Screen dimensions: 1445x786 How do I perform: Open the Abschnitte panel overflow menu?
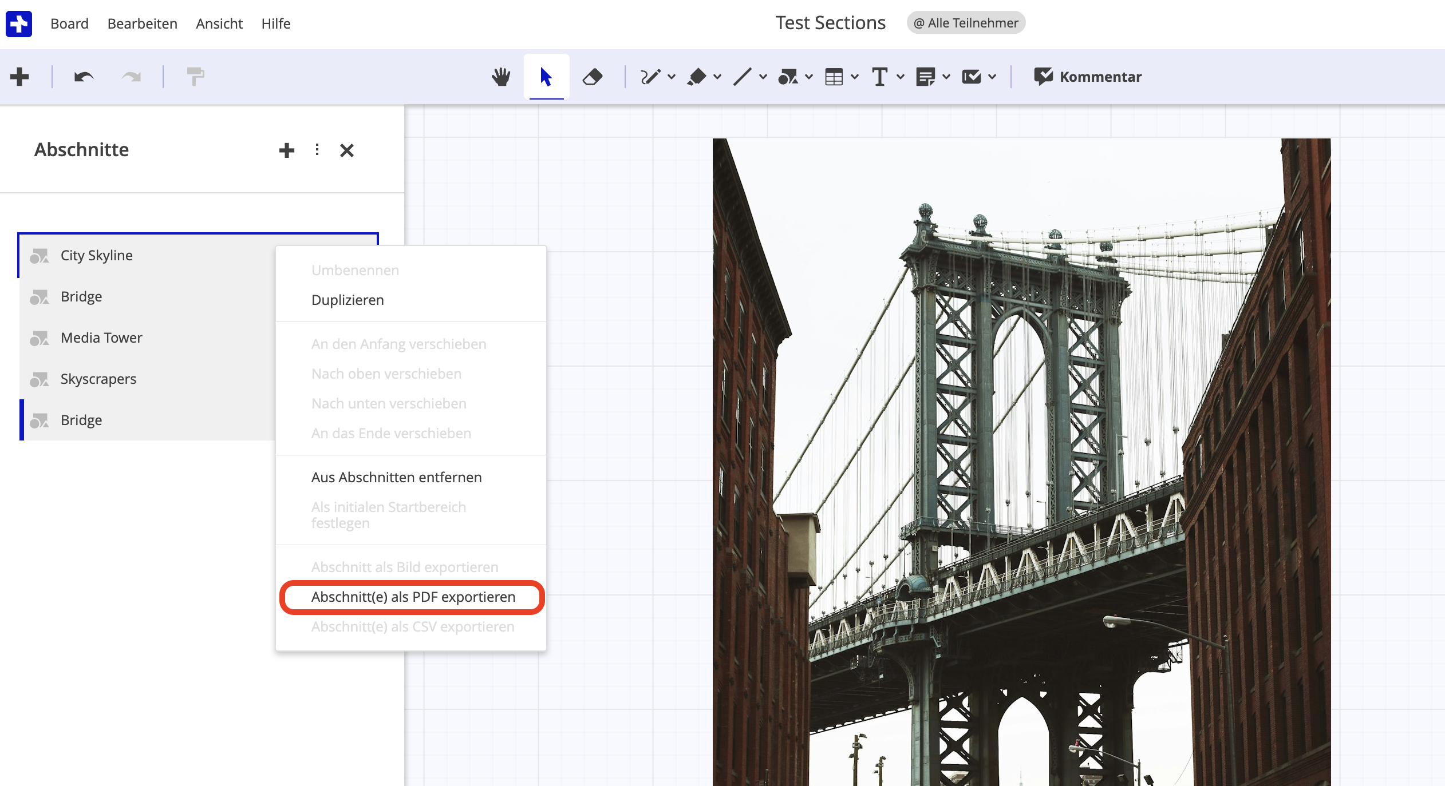[317, 150]
